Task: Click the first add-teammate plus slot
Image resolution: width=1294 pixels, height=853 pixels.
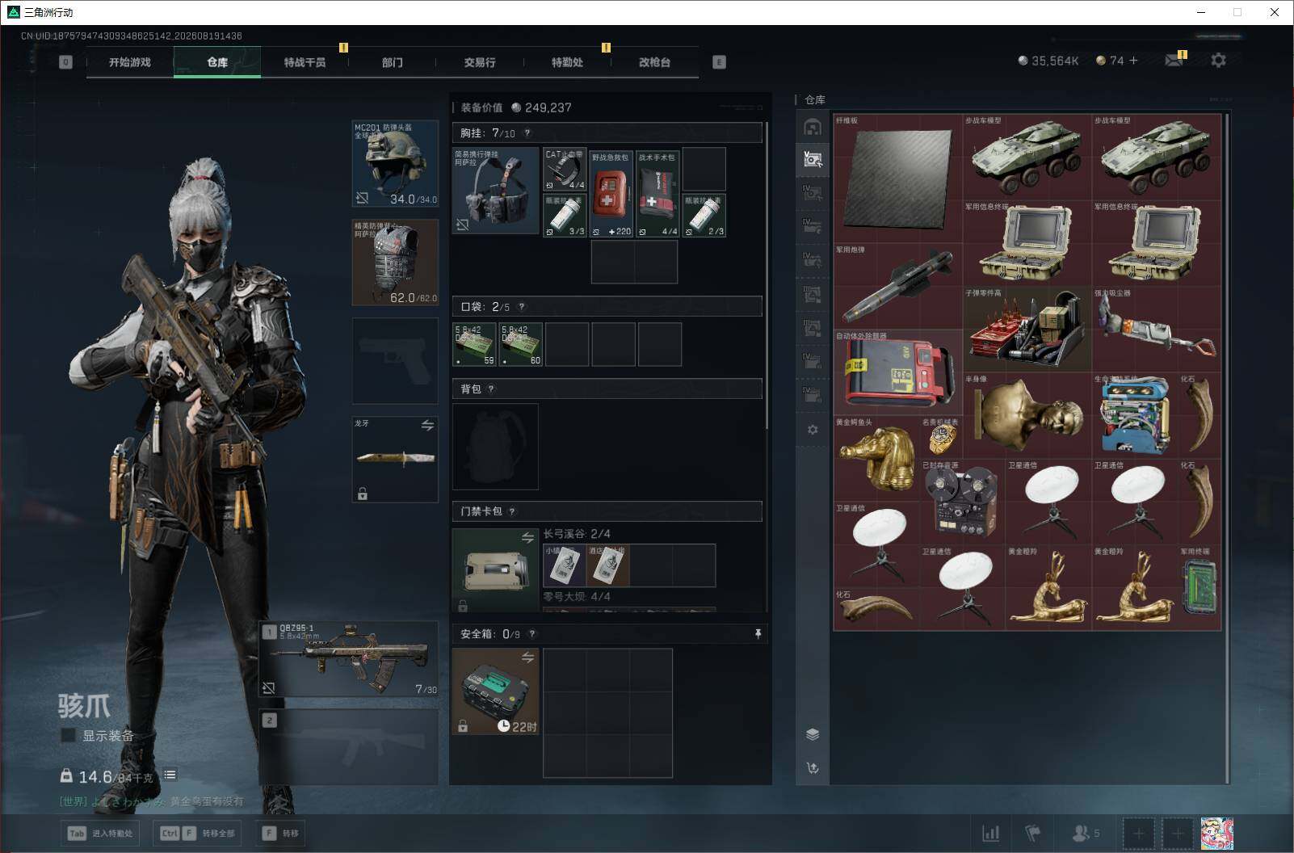Action: (1138, 833)
